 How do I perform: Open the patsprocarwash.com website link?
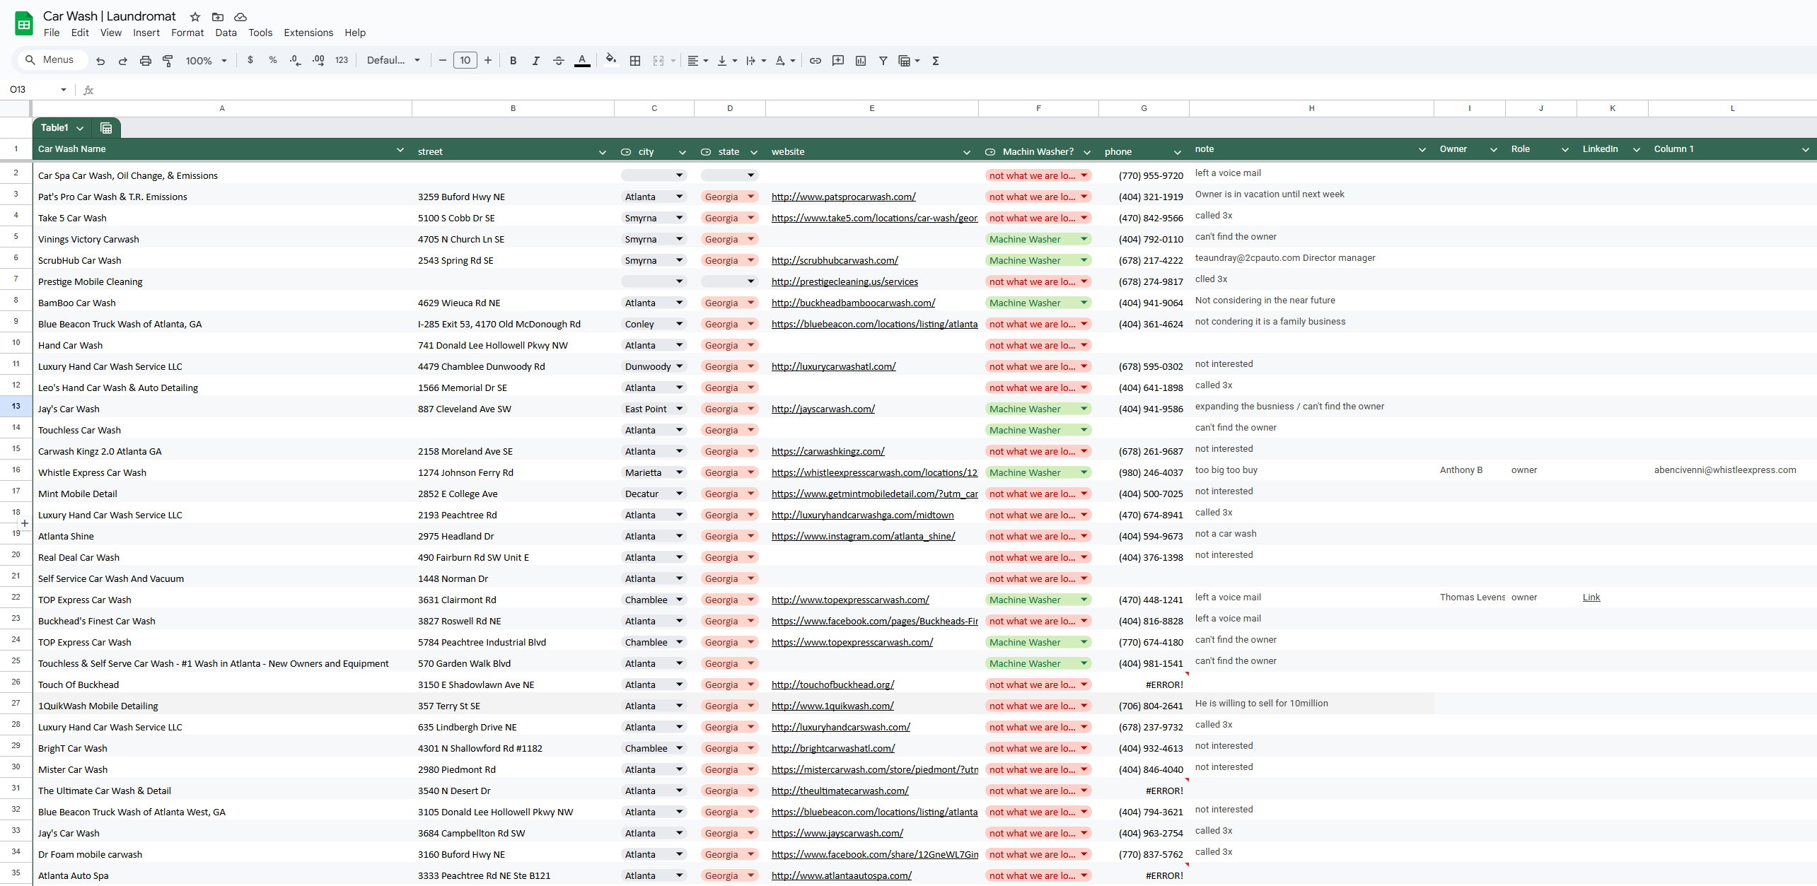click(844, 197)
